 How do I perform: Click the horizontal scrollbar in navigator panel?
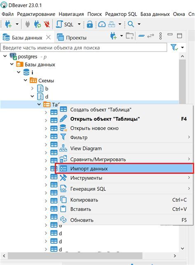(75, 256)
